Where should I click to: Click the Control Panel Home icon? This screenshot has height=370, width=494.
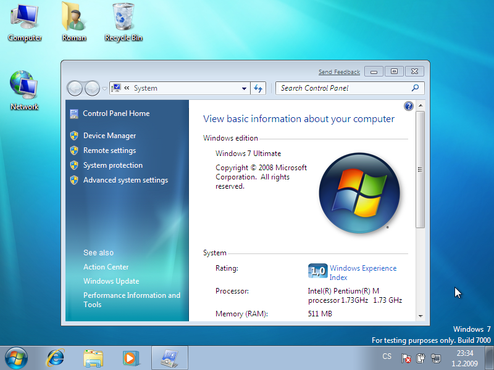coord(74,114)
